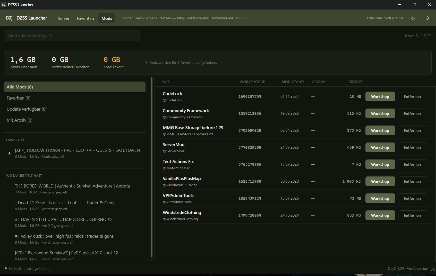
Task: Open Workshop page for Community Framework
Action: coord(380,113)
